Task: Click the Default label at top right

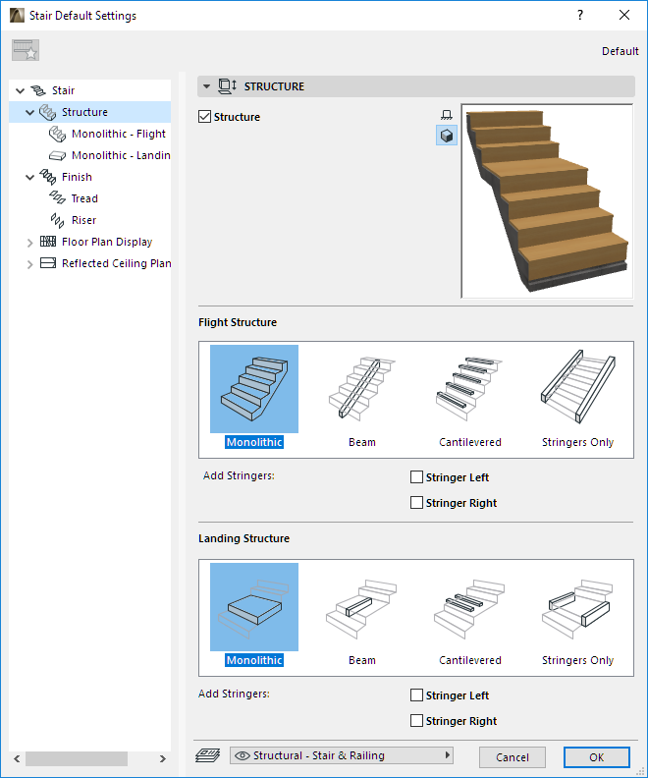Action: coord(620,51)
